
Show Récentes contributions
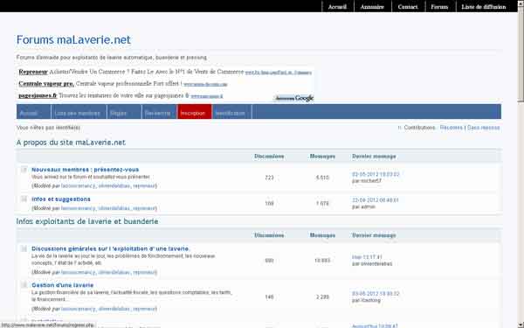[x=452, y=128]
